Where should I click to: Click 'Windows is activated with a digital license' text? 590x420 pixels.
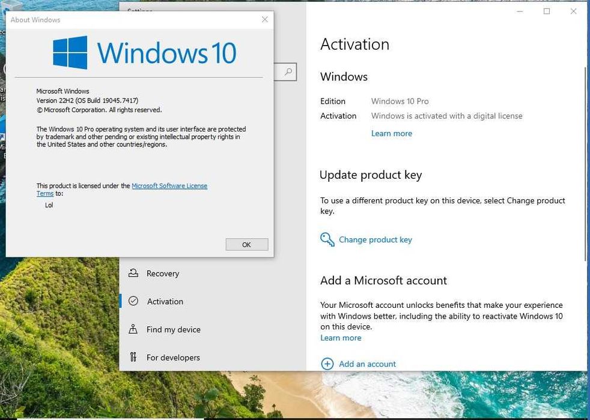446,116
